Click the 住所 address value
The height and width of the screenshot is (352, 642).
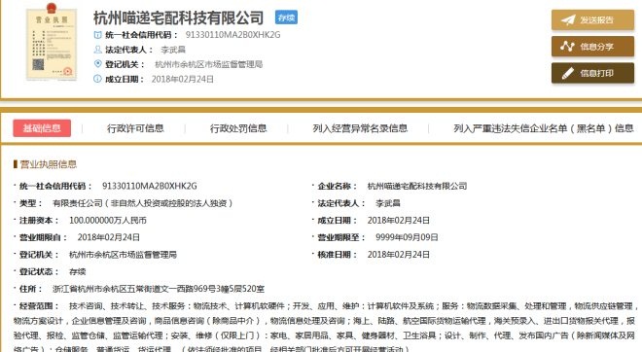coord(159,289)
